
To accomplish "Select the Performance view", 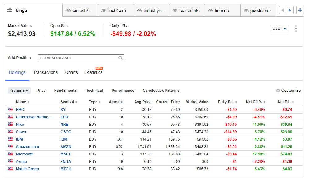I will pyautogui.click(x=123, y=91).
